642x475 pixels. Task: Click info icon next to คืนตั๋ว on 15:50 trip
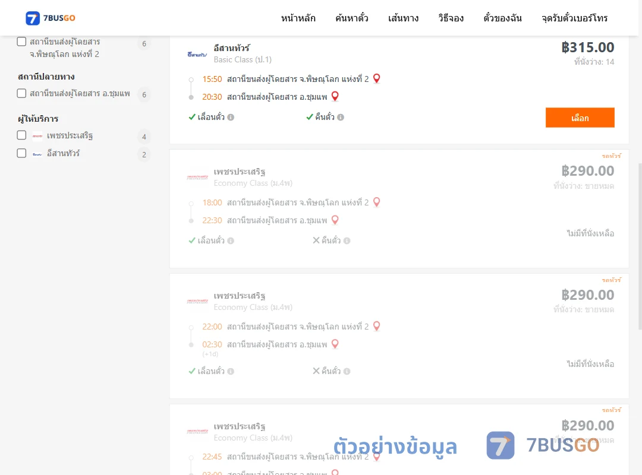pyautogui.click(x=341, y=118)
